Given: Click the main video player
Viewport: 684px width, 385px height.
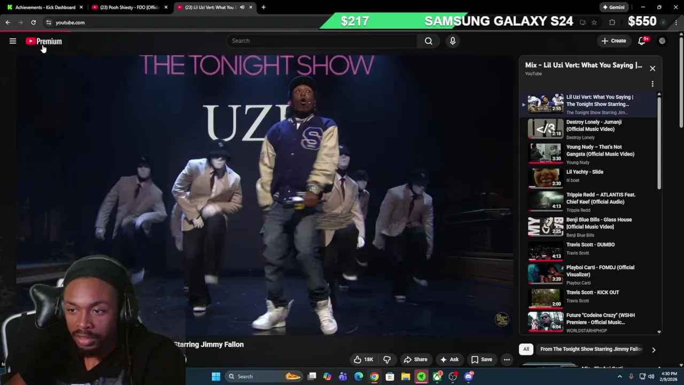Looking at the screenshot, I should pyautogui.click(x=265, y=195).
